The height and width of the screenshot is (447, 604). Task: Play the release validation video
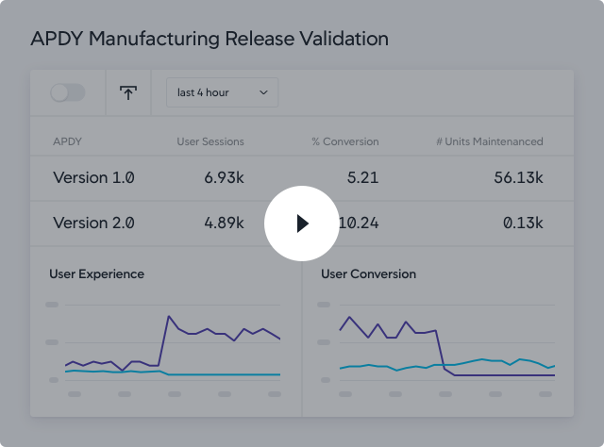coord(302,223)
